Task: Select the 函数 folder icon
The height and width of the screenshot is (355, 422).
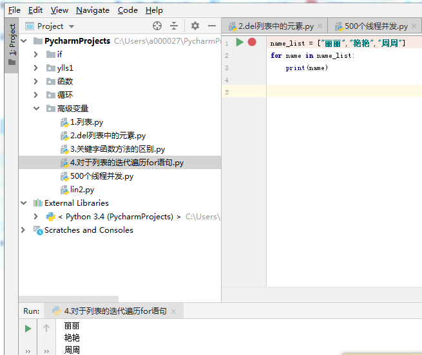Action: pos(51,81)
